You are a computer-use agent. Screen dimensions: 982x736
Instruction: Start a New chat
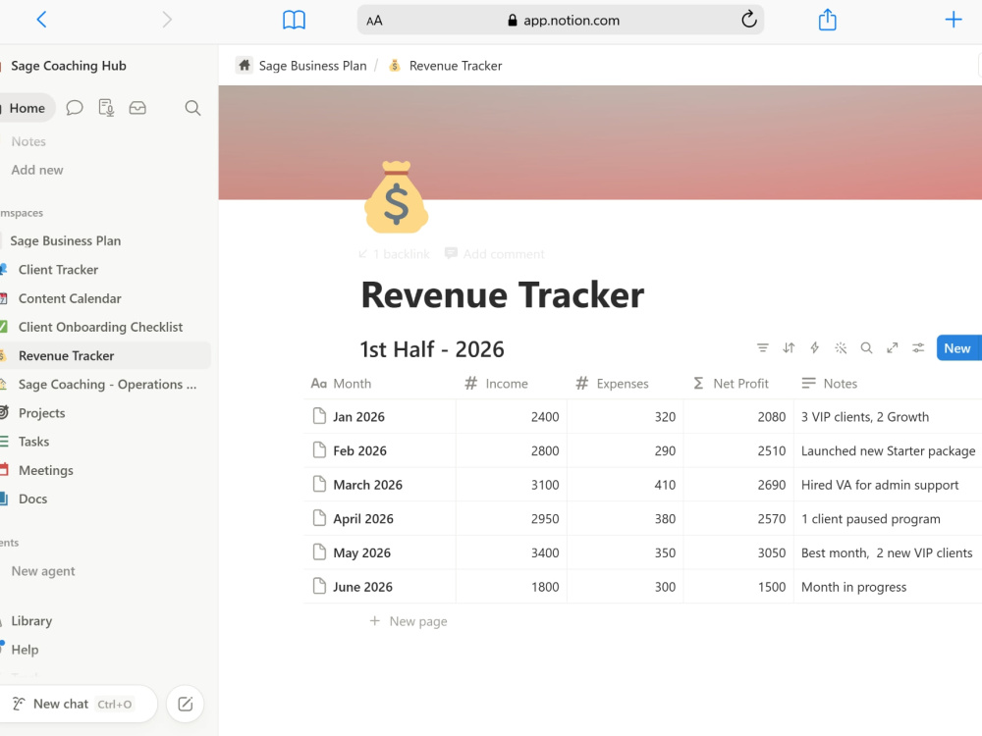pos(79,704)
